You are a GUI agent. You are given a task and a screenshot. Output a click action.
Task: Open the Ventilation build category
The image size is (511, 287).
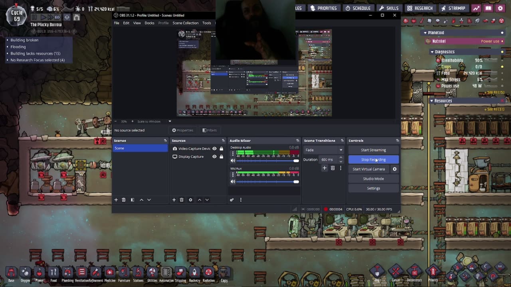81,274
